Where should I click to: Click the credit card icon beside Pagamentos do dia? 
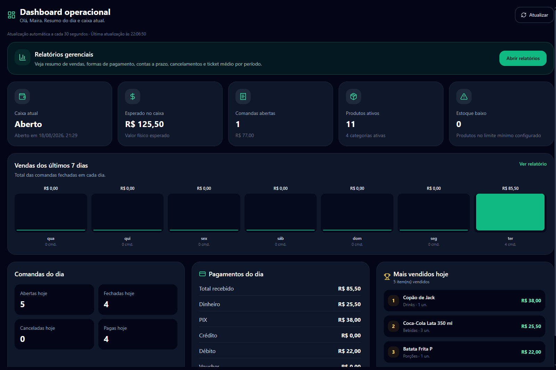pyautogui.click(x=202, y=274)
